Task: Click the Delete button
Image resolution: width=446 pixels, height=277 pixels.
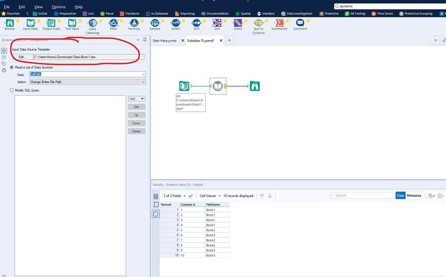Action: pyautogui.click(x=137, y=131)
